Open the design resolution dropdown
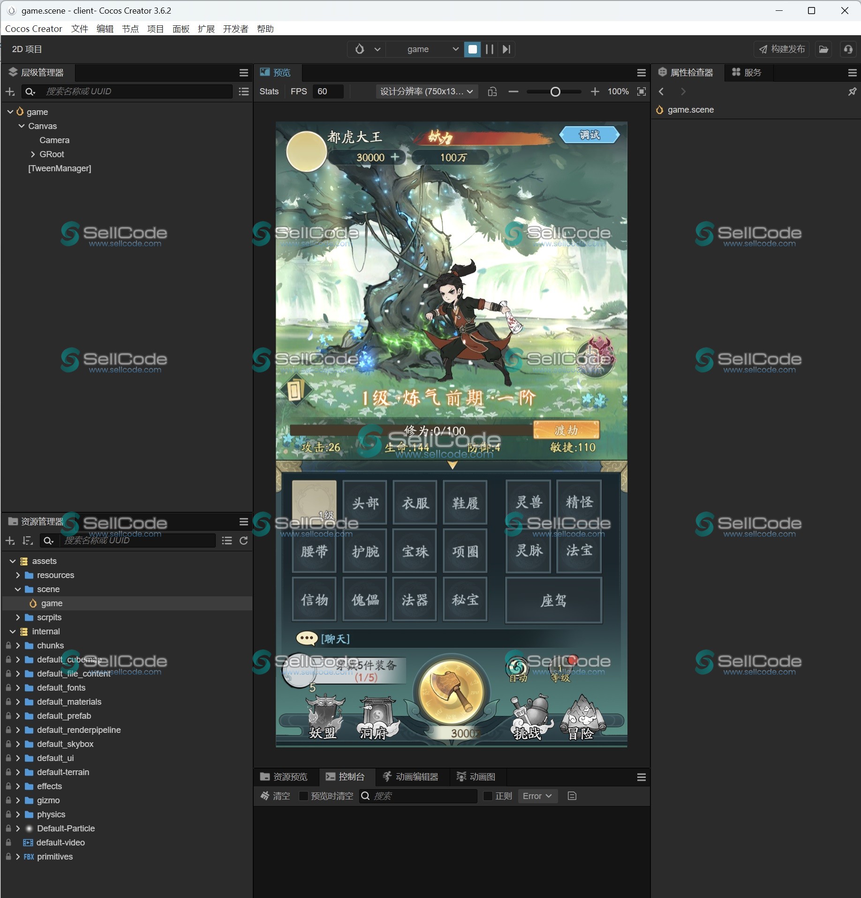This screenshot has height=898, width=861. click(427, 91)
